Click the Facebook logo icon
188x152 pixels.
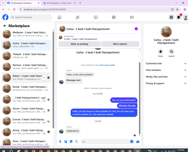pos(5,17)
